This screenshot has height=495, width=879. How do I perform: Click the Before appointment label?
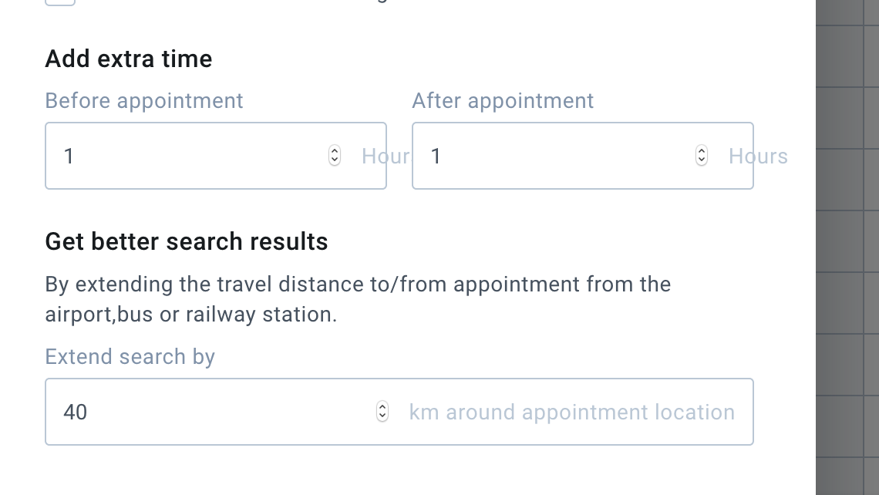pos(144,100)
